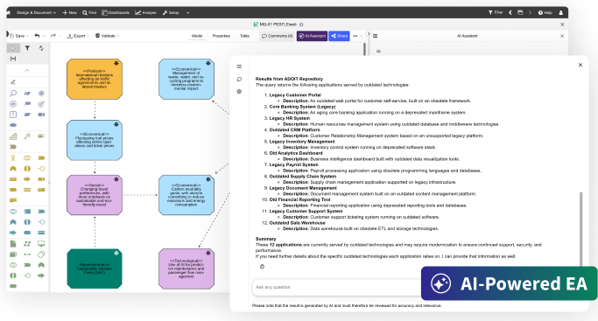This screenshot has height=321, width=598.
Task: Click the gear icon in chat sidebar
Action: tap(239, 91)
